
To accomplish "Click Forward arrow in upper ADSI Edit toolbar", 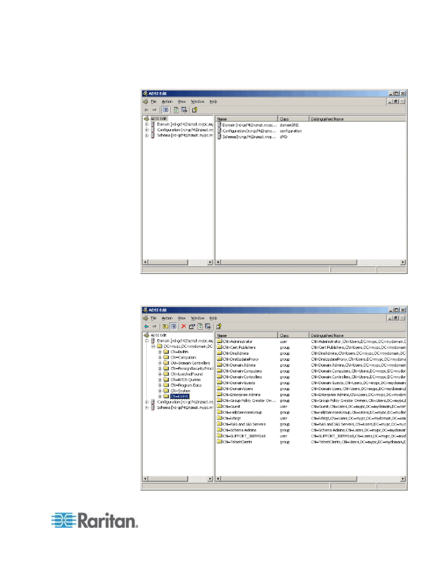I will pyautogui.click(x=154, y=110).
